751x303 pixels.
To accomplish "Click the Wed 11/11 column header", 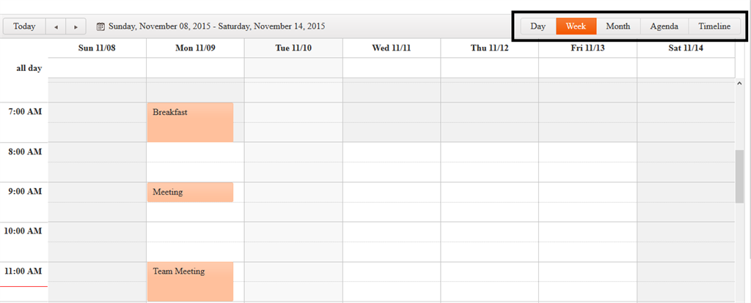I will [391, 48].
